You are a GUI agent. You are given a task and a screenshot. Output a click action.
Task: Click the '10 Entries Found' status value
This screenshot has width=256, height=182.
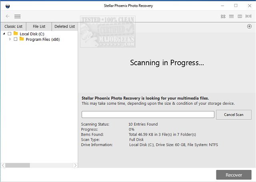tap(143, 124)
